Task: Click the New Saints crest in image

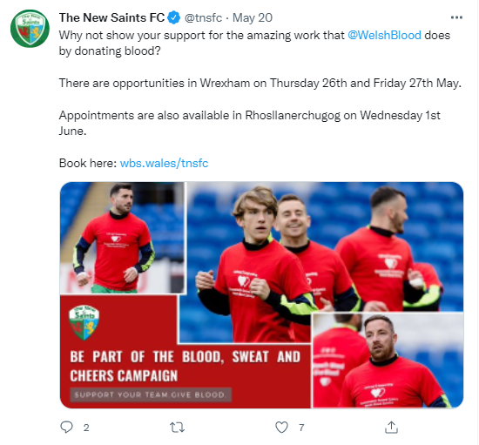Action: 84,322
